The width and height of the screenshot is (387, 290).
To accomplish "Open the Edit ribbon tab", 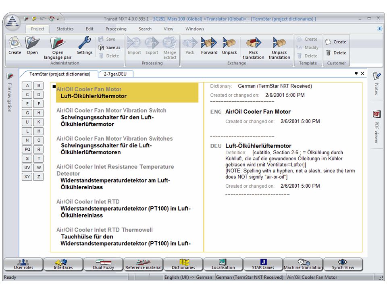I will point(89,29).
